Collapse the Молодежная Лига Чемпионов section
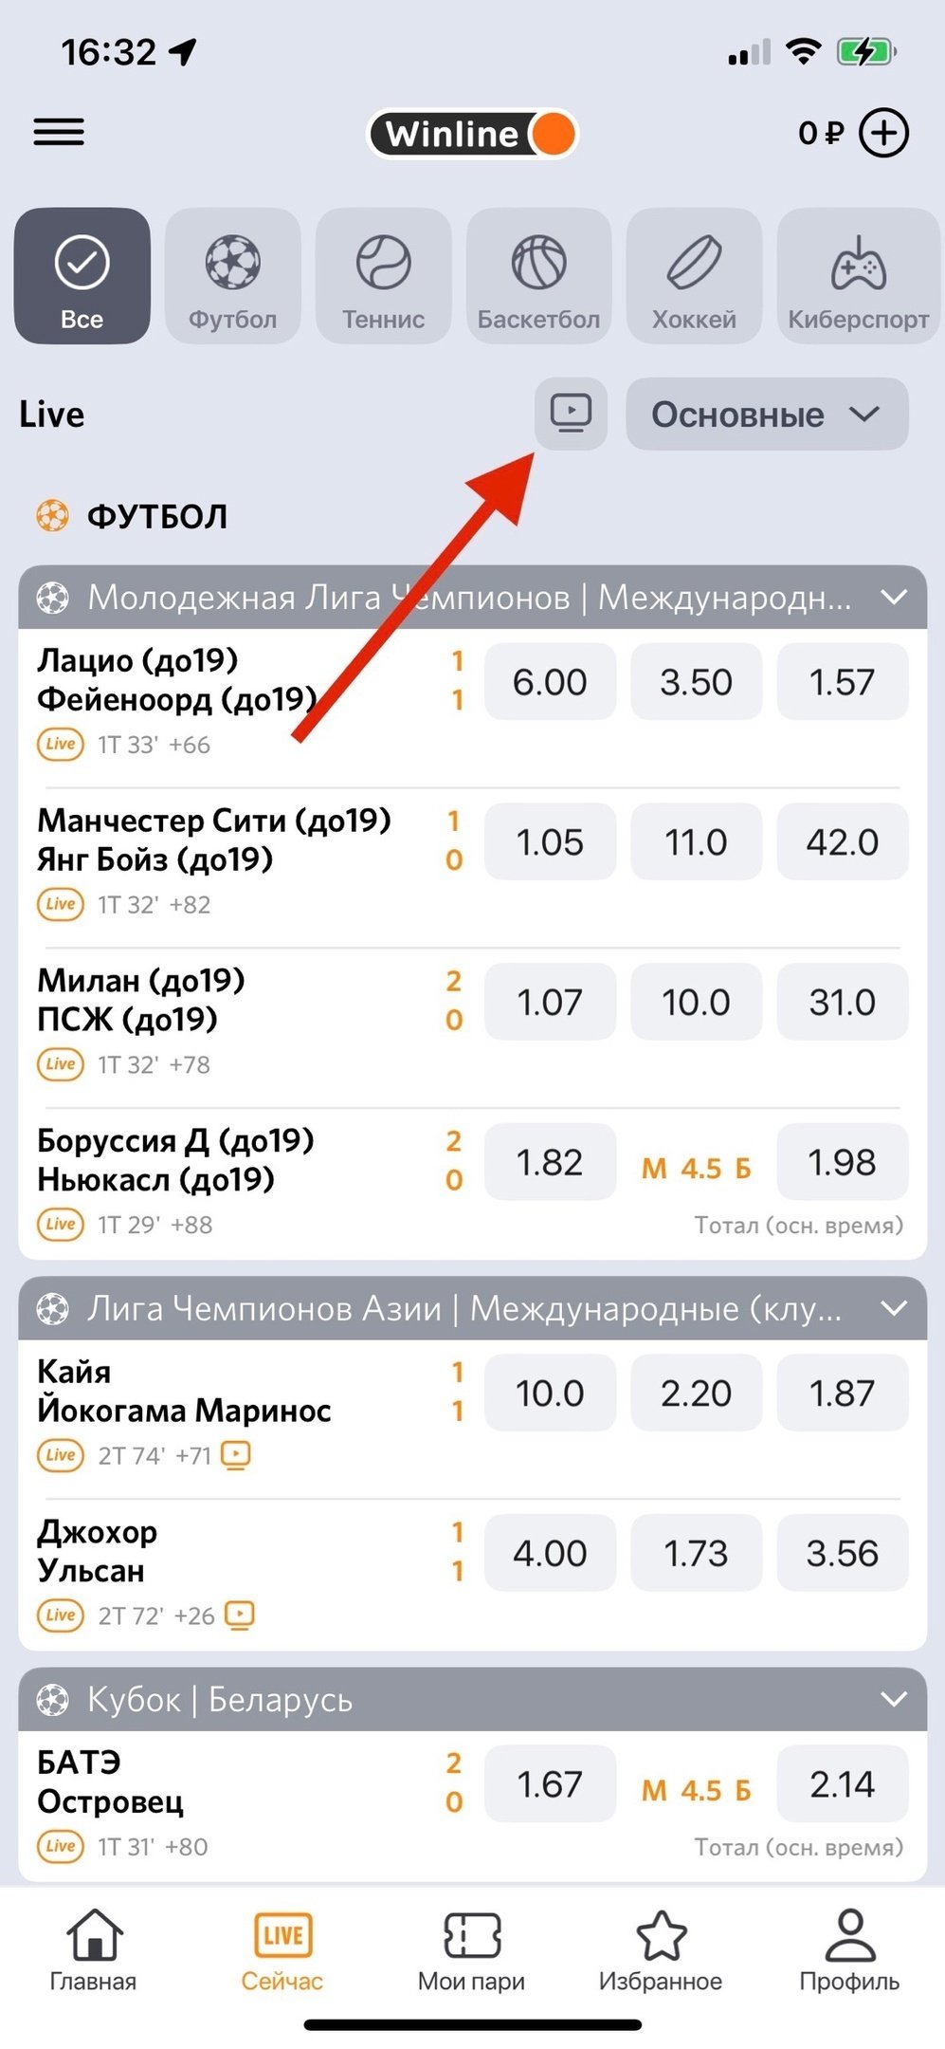Screen dimensions: 945x2049 (x=894, y=598)
